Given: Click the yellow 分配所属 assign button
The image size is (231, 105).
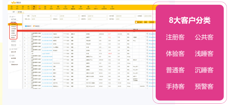Looking at the screenshot, I should (x=151, y=22).
